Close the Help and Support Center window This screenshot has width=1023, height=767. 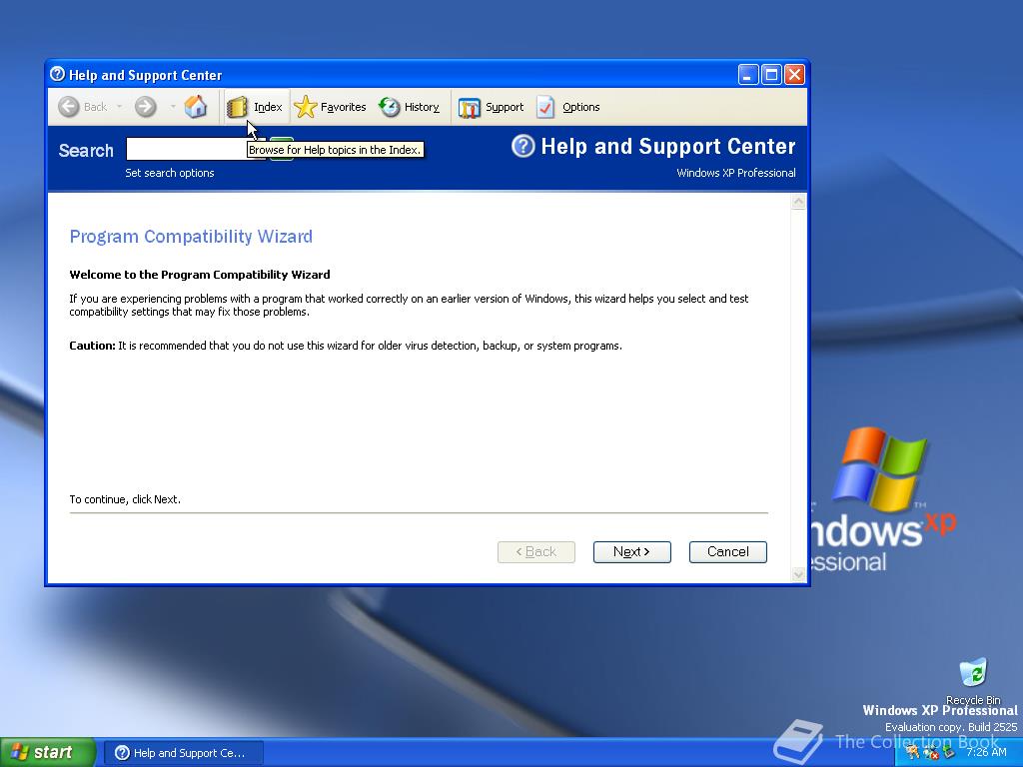pos(794,75)
